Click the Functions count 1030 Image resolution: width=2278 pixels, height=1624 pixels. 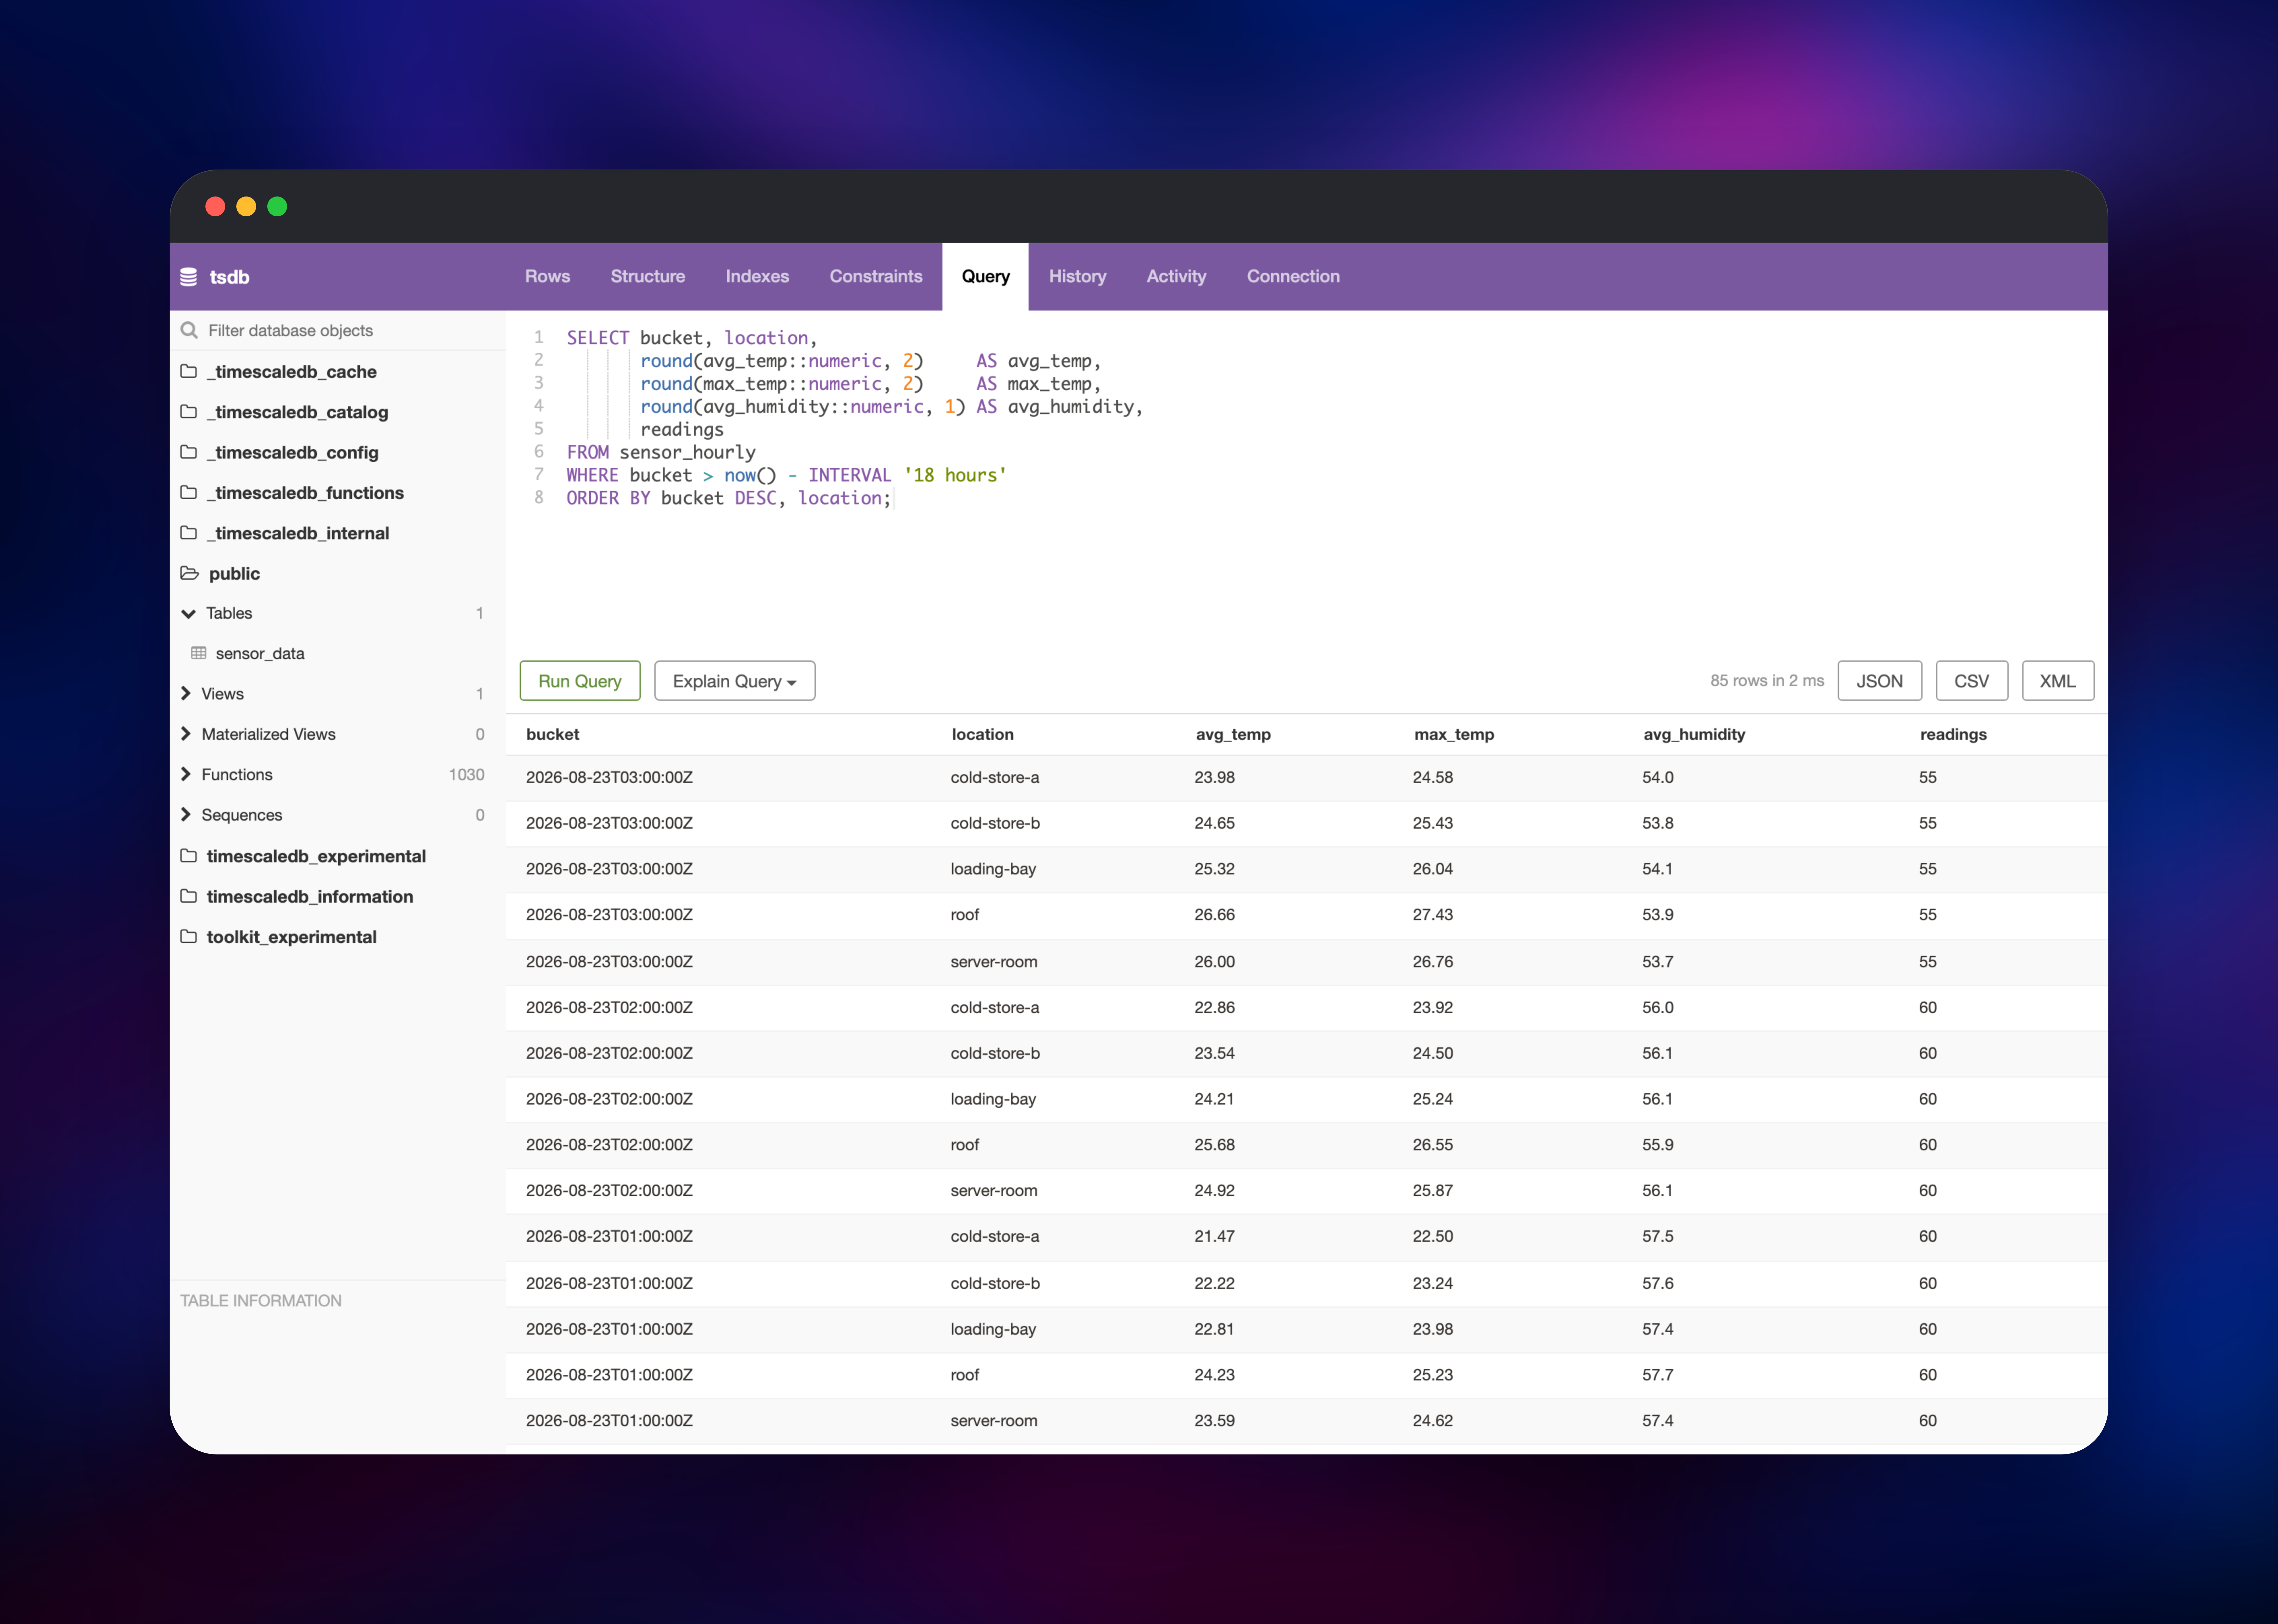(466, 775)
